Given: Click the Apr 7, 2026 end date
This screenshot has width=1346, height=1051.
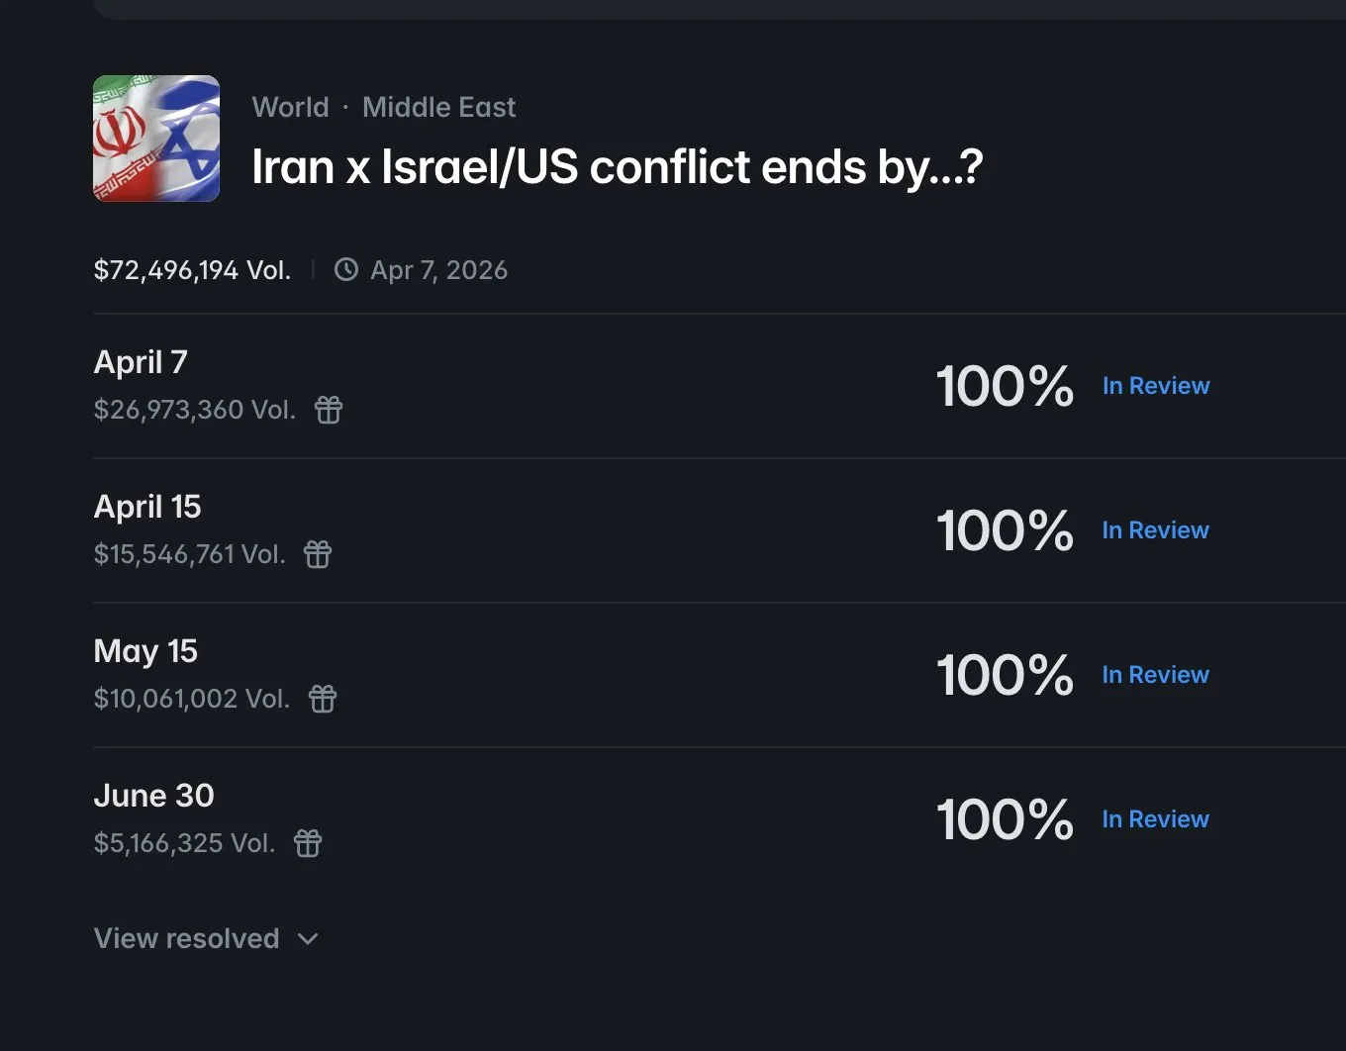Looking at the screenshot, I should [438, 270].
